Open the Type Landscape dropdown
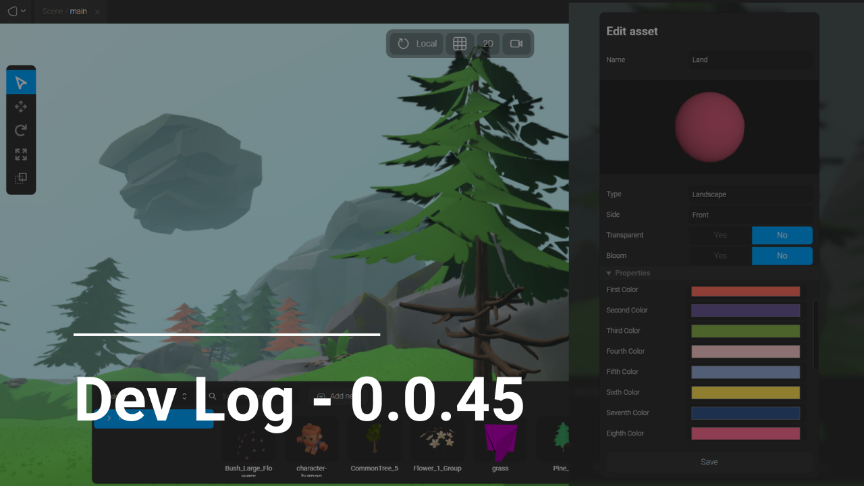The height and width of the screenshot is (486, 864). [749, 194]
